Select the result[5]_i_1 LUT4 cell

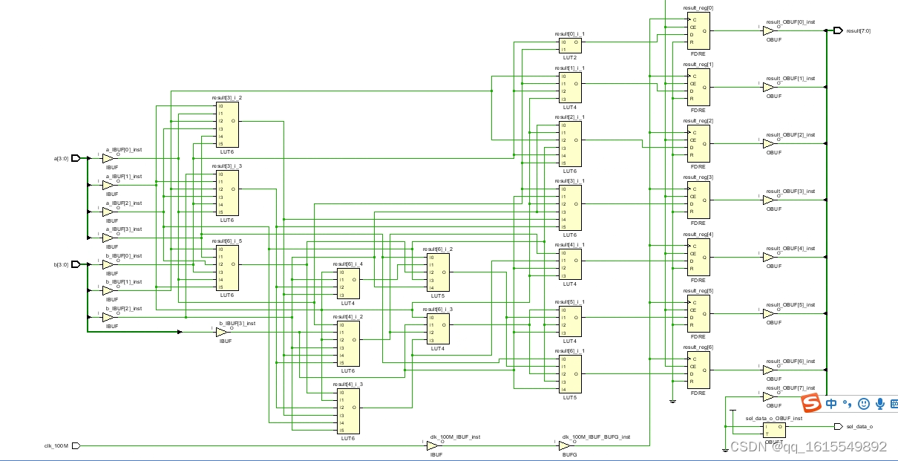pos(570,321)
